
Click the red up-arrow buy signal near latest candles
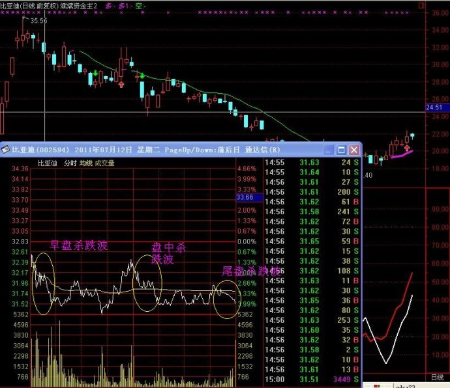[x=407, y=148]
